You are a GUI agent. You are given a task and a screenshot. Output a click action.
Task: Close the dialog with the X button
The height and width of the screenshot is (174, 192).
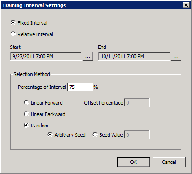(x=186, y=5)
